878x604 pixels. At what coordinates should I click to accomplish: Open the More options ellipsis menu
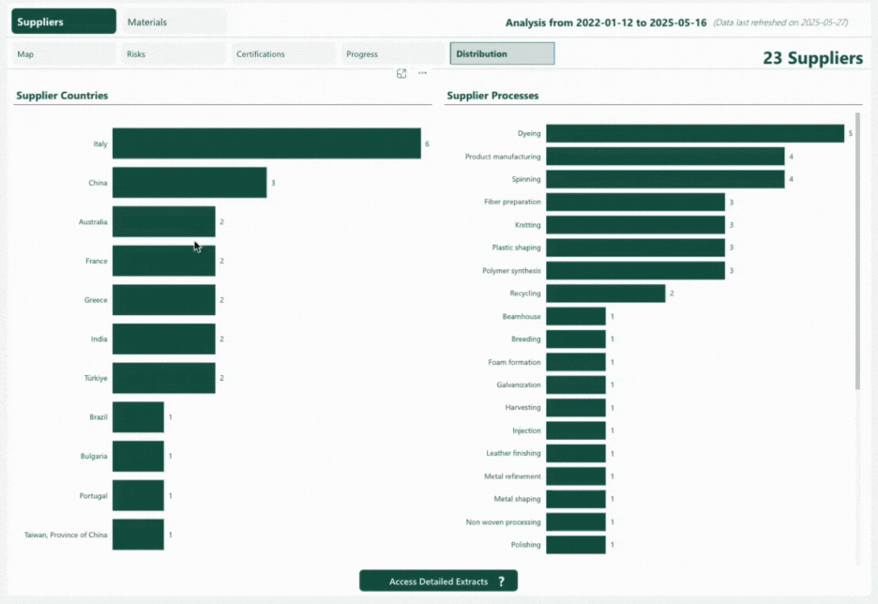coord(422,73)
